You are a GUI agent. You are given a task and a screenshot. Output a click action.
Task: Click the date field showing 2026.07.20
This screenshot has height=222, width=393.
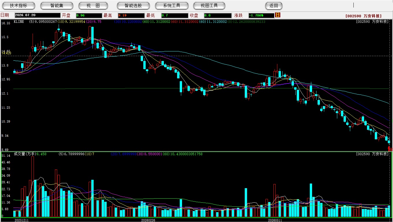point(38,16)
